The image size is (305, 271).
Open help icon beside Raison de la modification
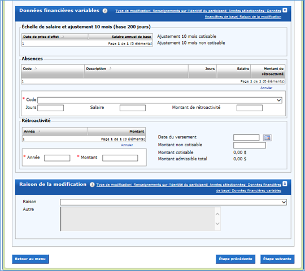tap(92, 185)
